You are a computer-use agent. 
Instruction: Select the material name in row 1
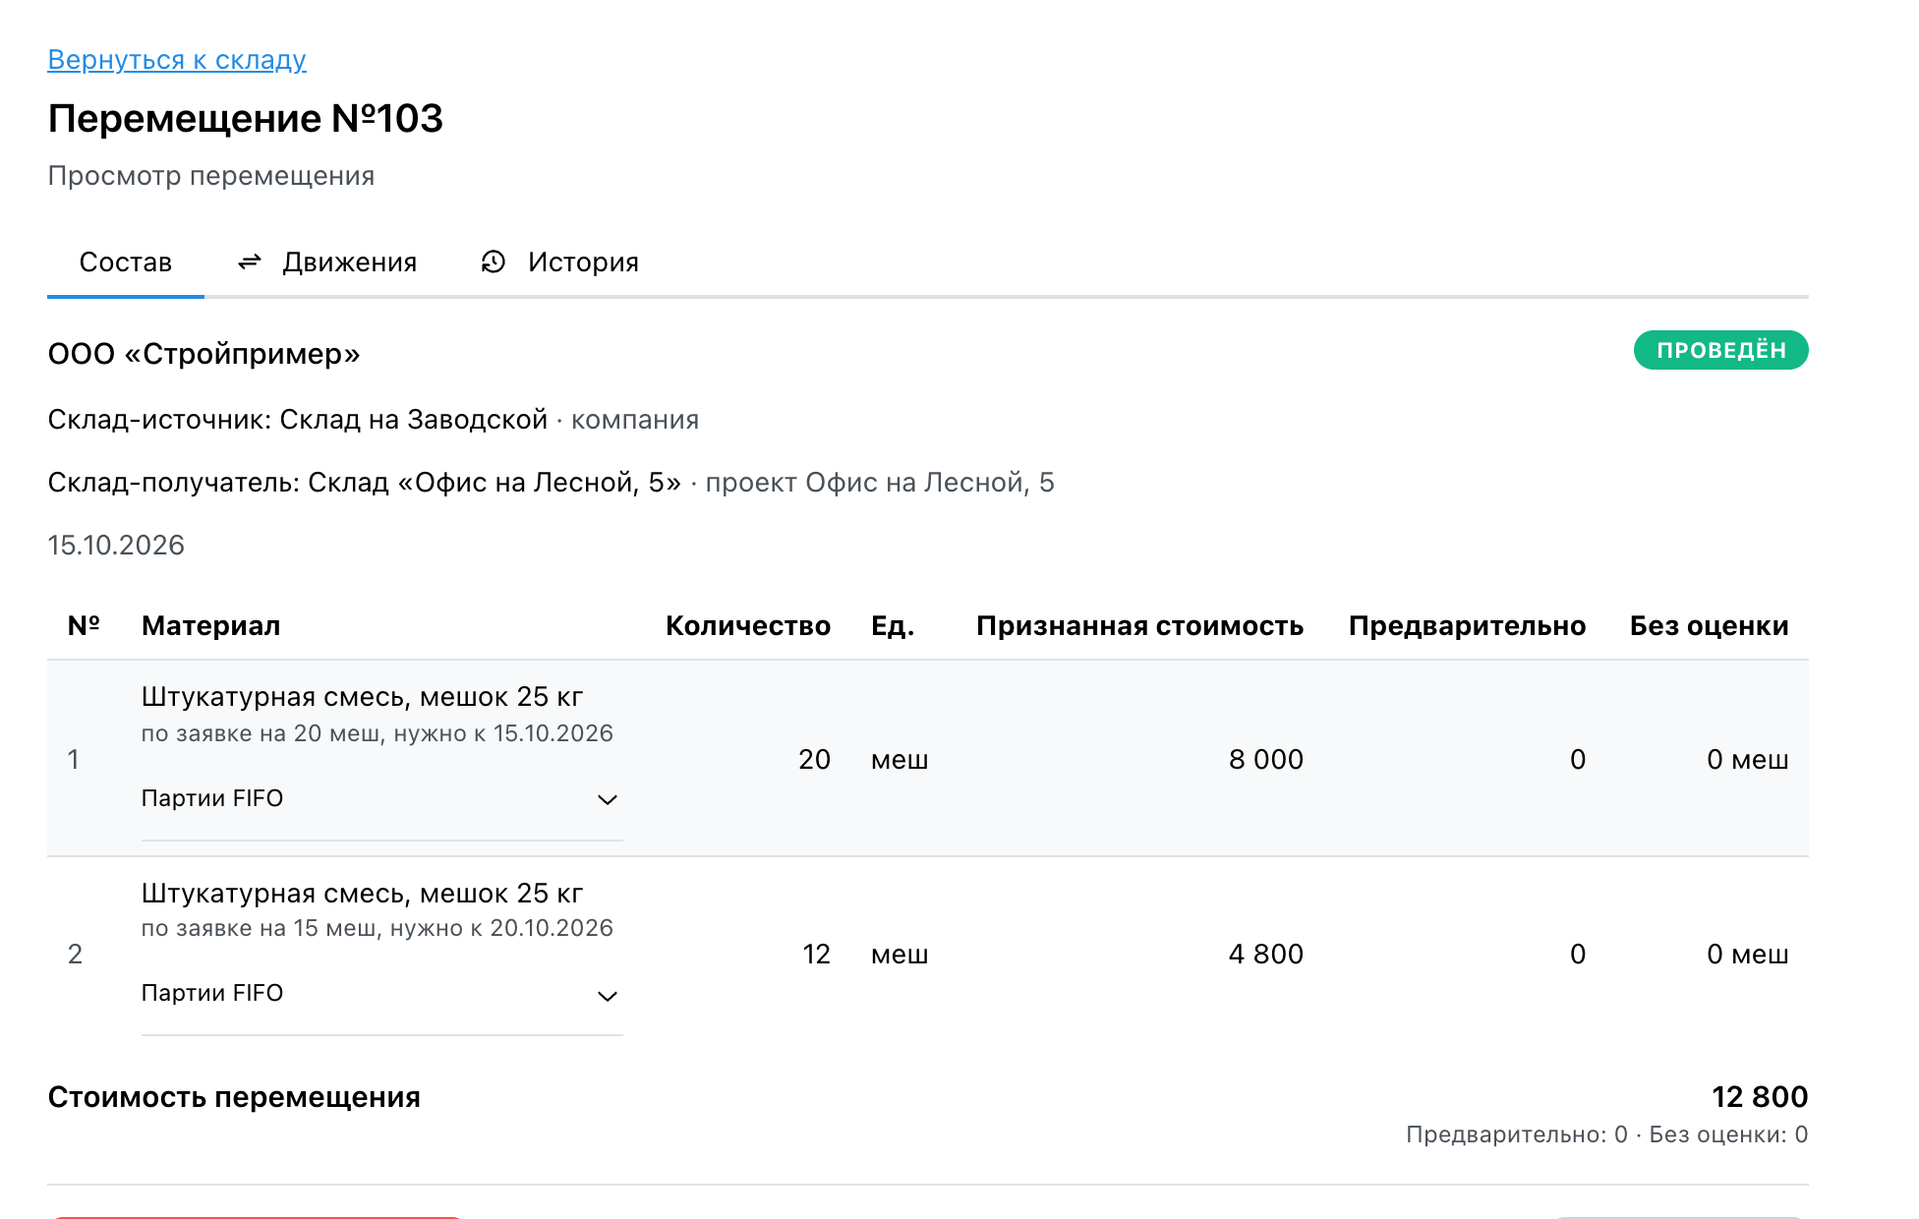coord(363,697)
